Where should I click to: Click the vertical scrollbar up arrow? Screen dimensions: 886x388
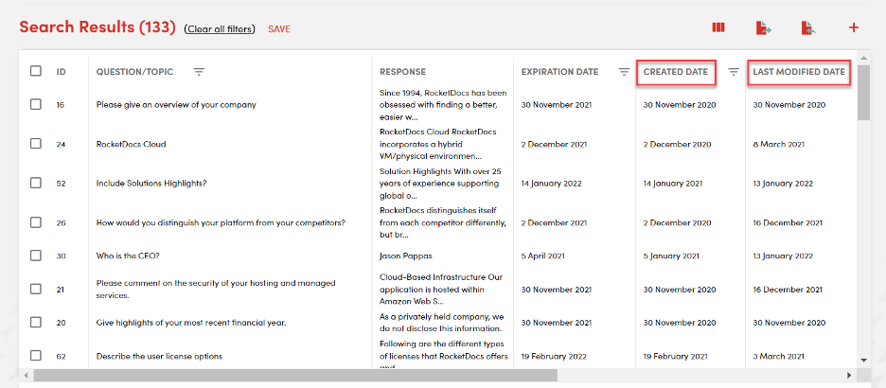coord(863,58)
